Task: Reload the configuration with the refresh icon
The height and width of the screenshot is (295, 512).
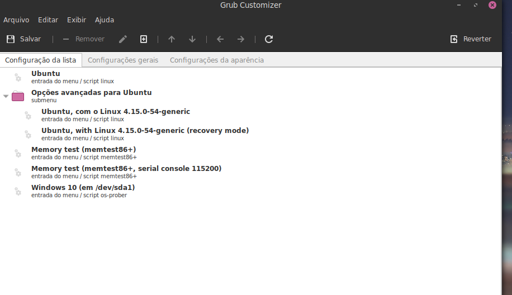Action: tap(269, 39)
